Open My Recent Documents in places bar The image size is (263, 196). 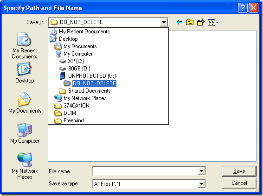[25, 45]
